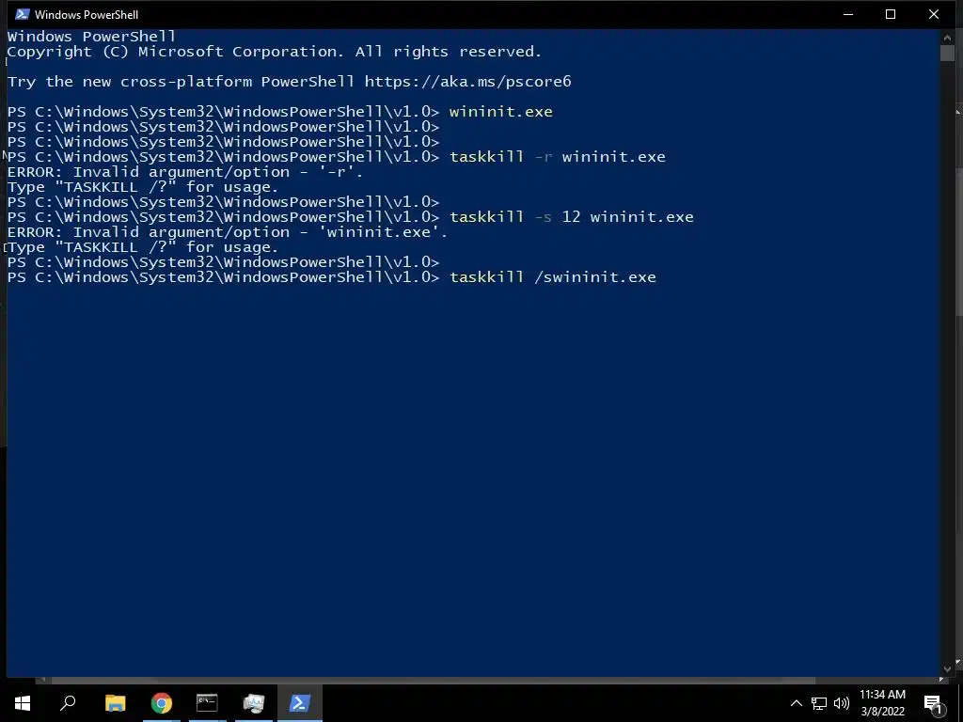The width and height of the screenshot is (963, 722).
Task: Click the 'taskkill /swininit.exe' current command
Action: pyautogui.click(x=553, y=277)
